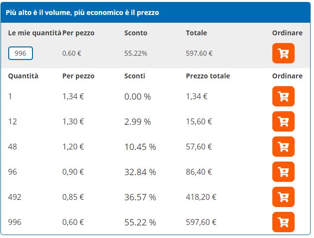Select the 'Sconti' column header

pyautogui.click(x=135, y=76)
